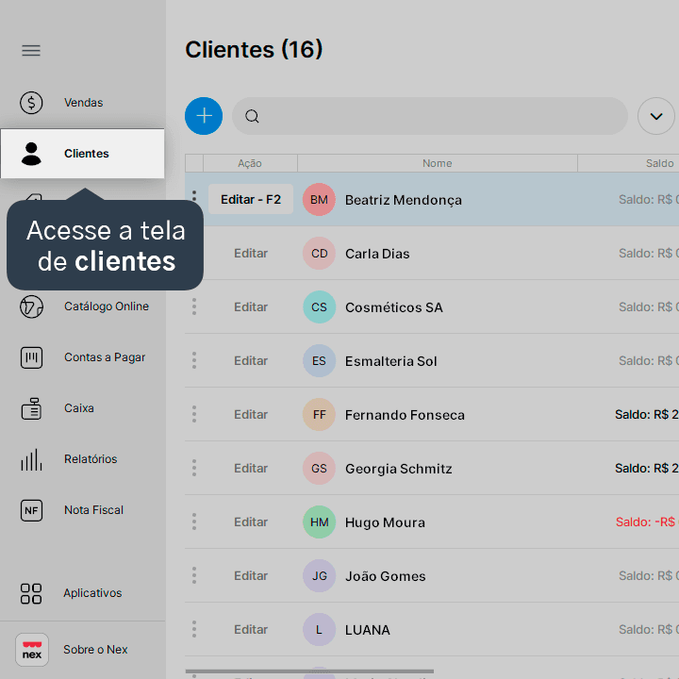679x679 pixels.
Task: Select the name LUANA
Action: tap(367, 630)
